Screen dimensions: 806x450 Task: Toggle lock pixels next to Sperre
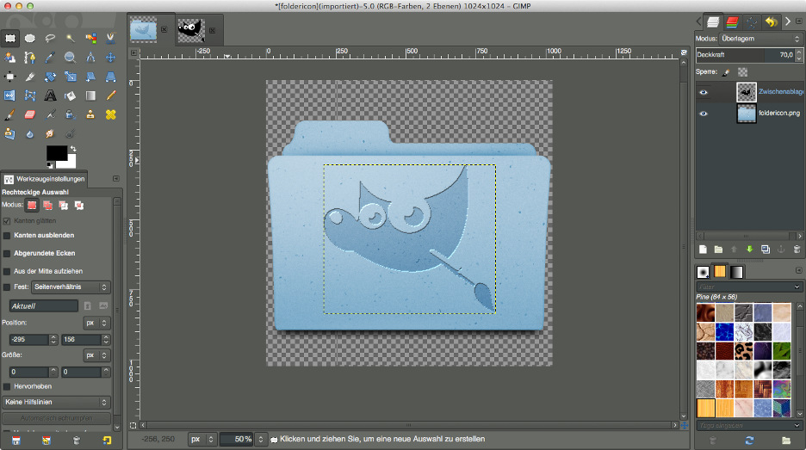(726, 72)
